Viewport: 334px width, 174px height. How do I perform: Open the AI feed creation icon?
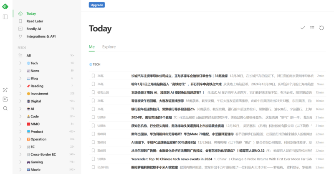pyautogui.click(x=5, y=99)
